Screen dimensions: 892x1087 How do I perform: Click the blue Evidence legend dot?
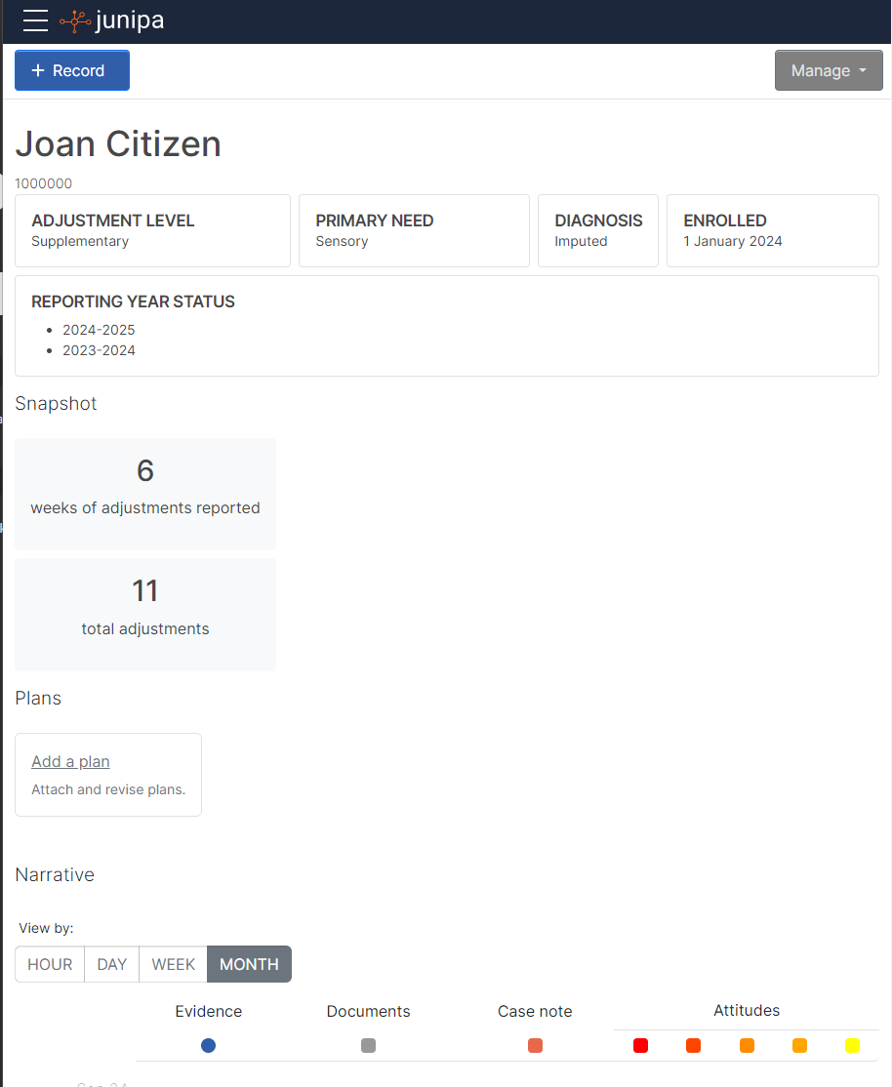[208, 1045]
